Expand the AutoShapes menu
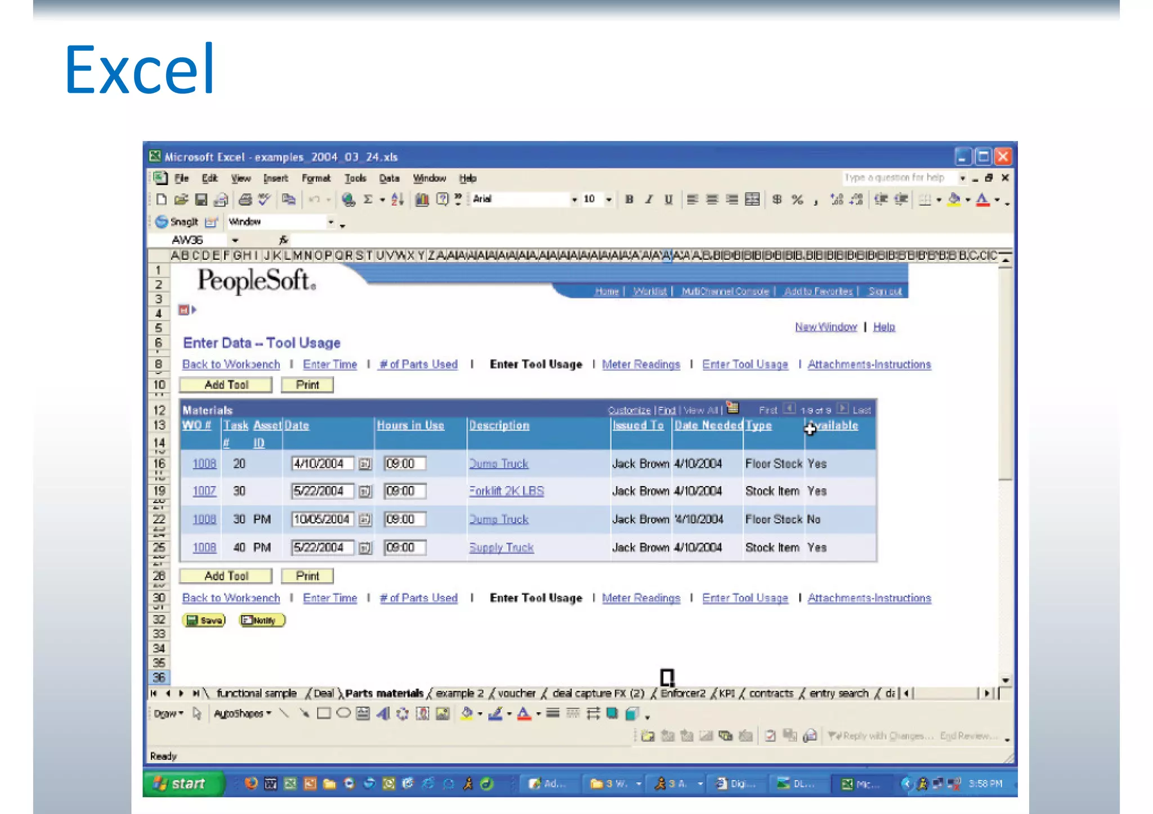This screenshot has width=1153, height=814. point(242,714)
